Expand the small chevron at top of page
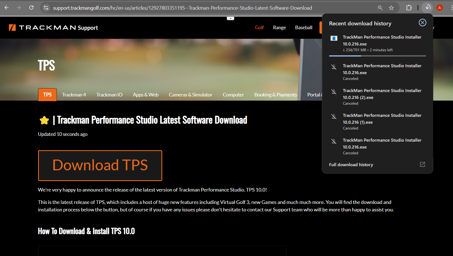 231,18
